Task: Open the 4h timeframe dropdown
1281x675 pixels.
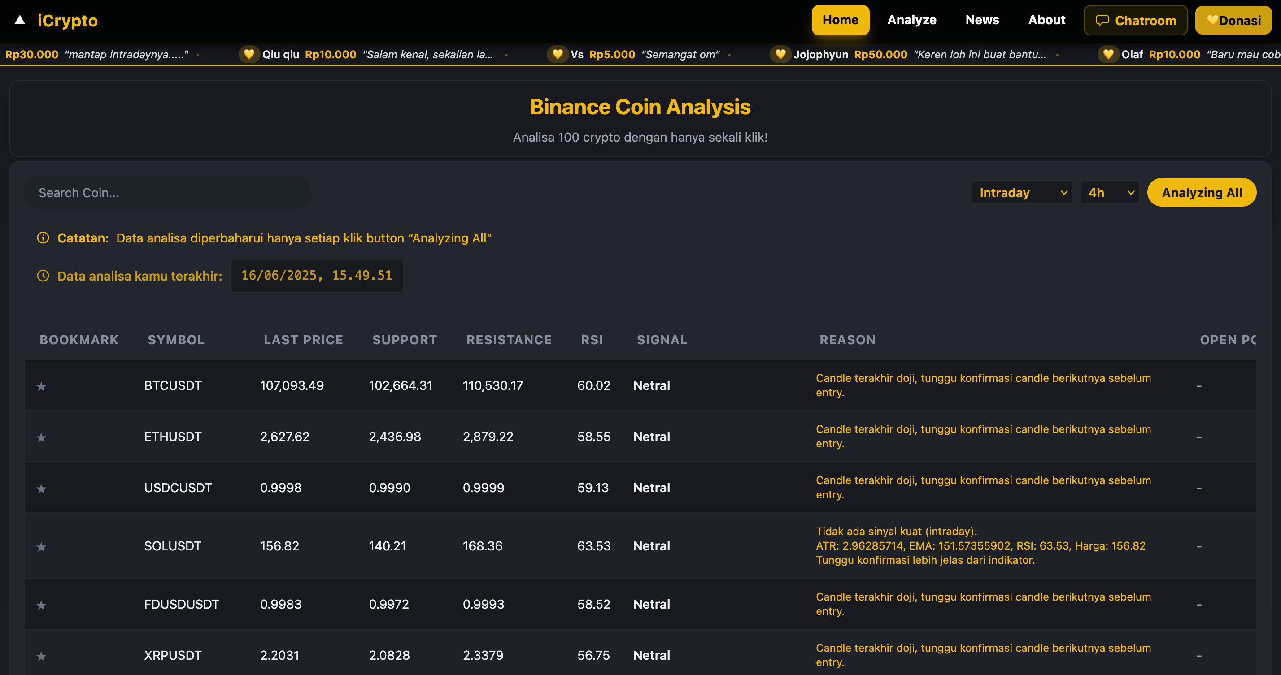Action: point(1110,192)
